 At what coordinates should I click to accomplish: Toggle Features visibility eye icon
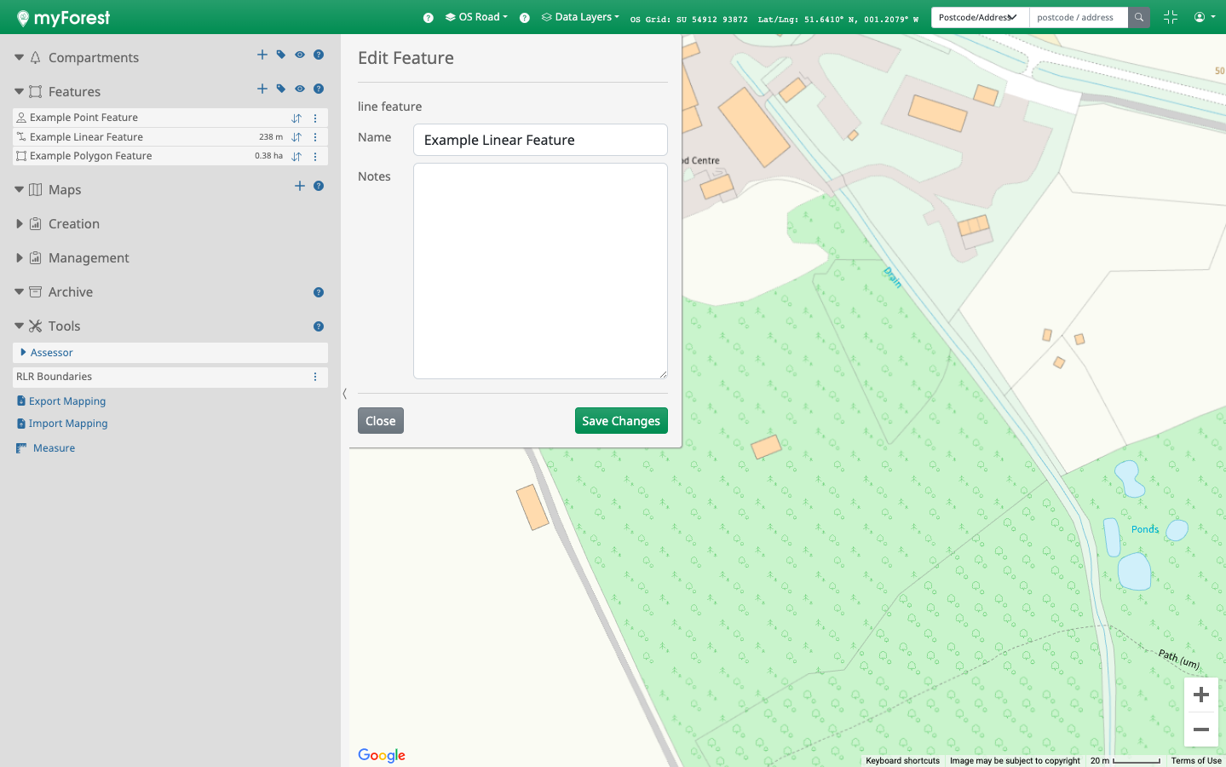pos(300,89)
